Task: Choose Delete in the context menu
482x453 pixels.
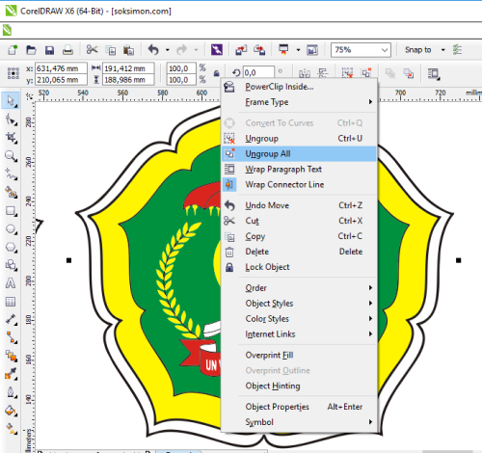Action: 299,252
